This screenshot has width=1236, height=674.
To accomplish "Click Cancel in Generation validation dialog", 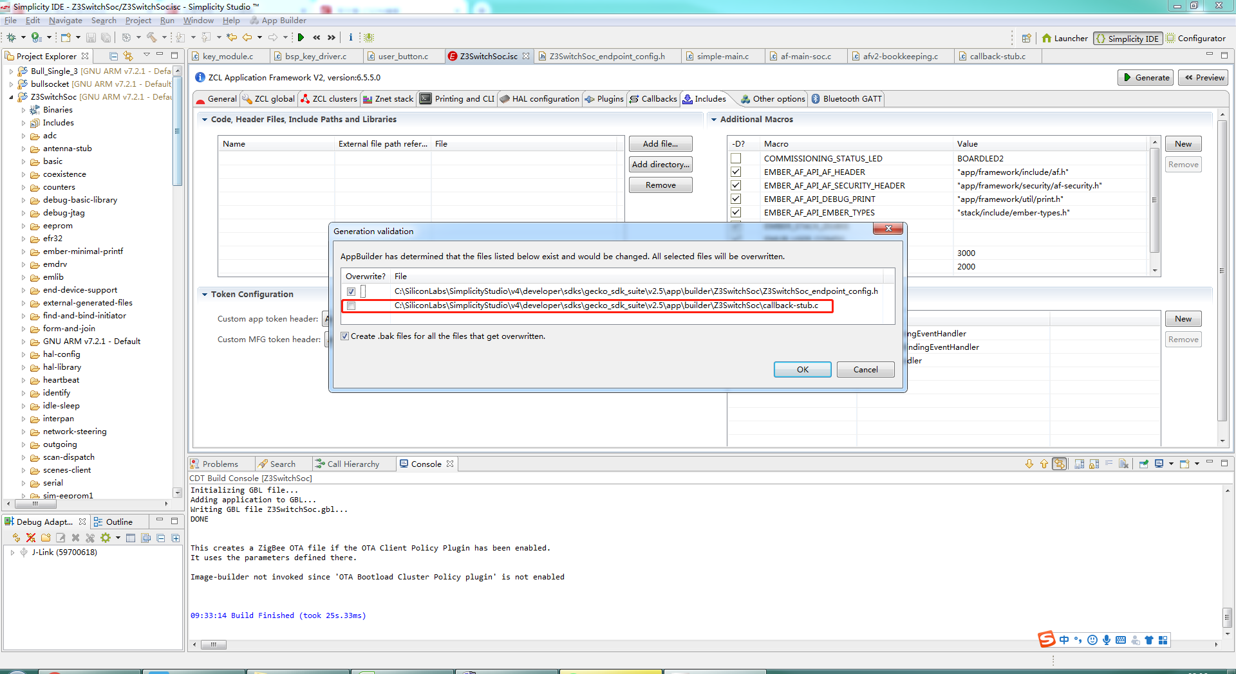I will [x=865, y=369].
